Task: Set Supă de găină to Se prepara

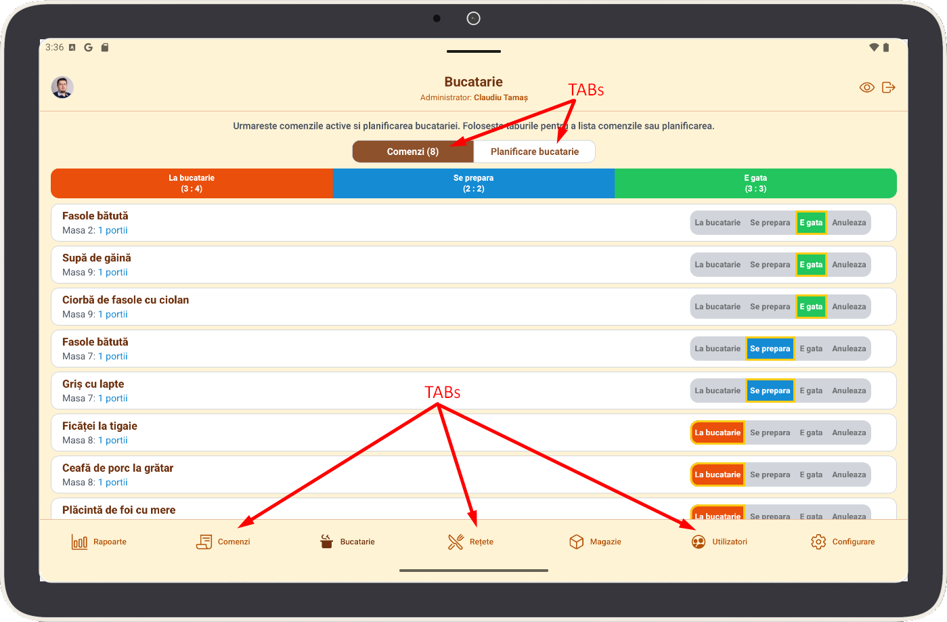Action: point(770,265)
